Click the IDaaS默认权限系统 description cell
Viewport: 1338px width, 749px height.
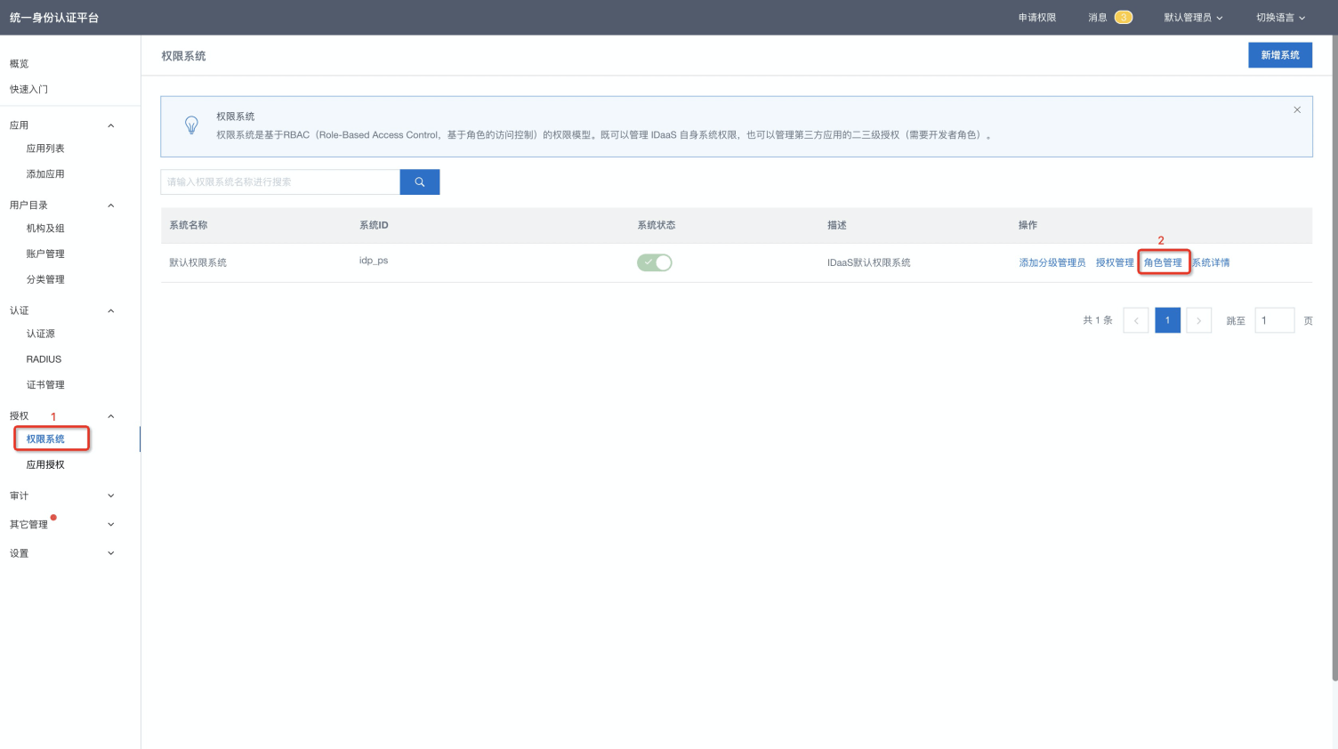[869, 262]
